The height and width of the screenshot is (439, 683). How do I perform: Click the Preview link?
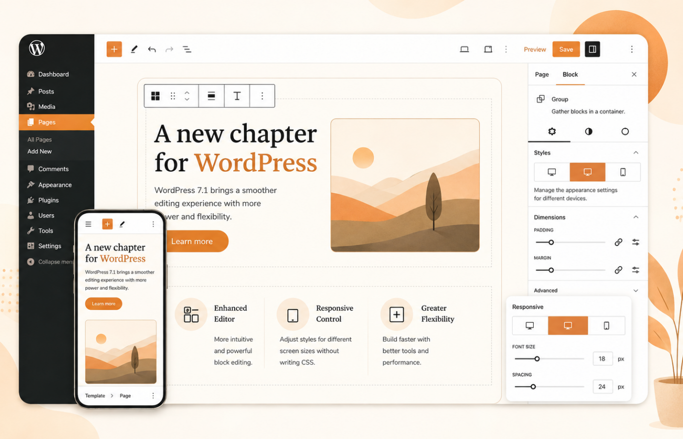pos(535,49)
